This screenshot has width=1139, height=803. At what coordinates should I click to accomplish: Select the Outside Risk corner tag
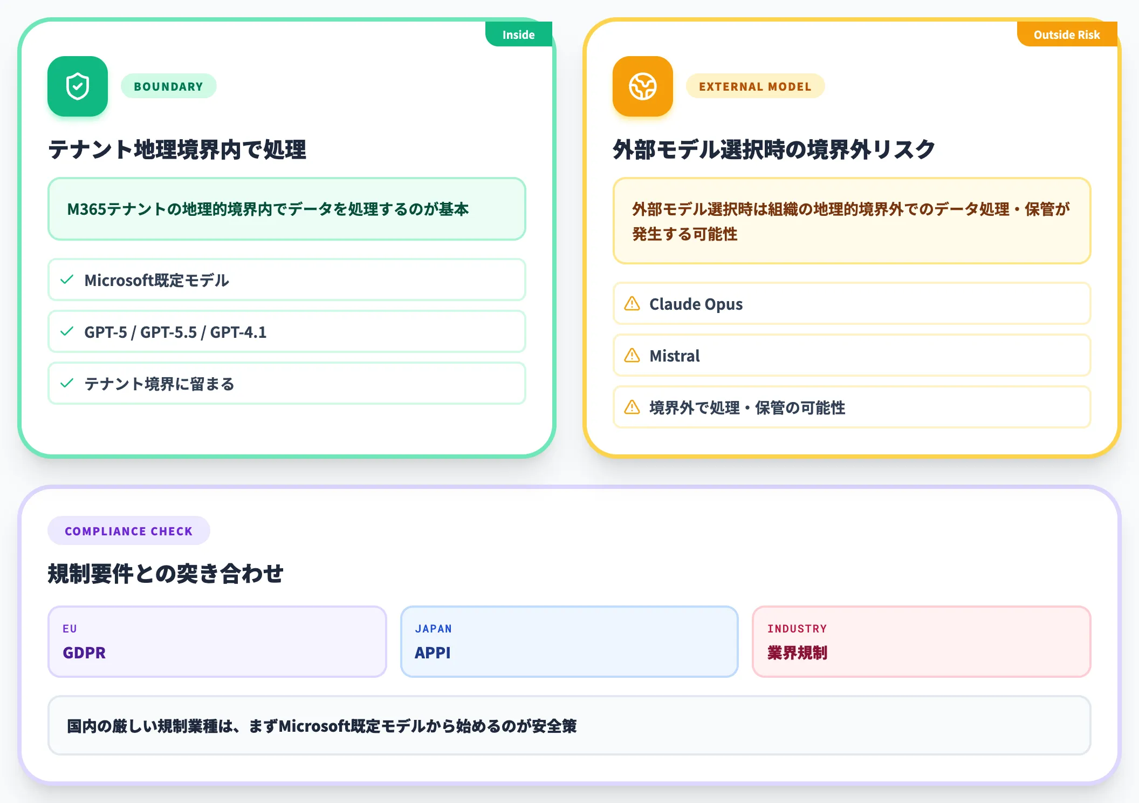tap(1067, 34)
